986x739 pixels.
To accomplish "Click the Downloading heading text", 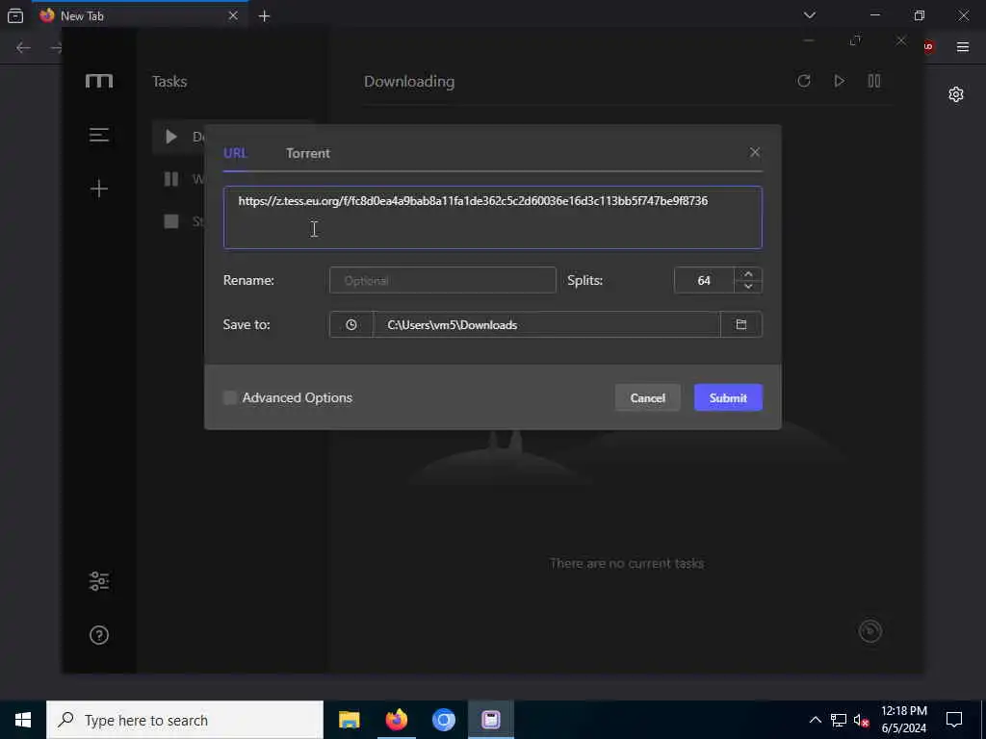I will pos(408,82).
